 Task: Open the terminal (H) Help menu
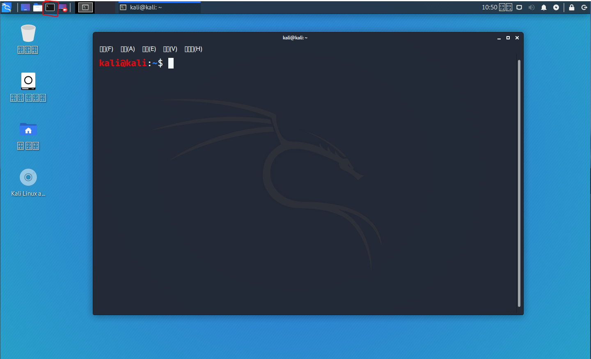pos(193,49)
